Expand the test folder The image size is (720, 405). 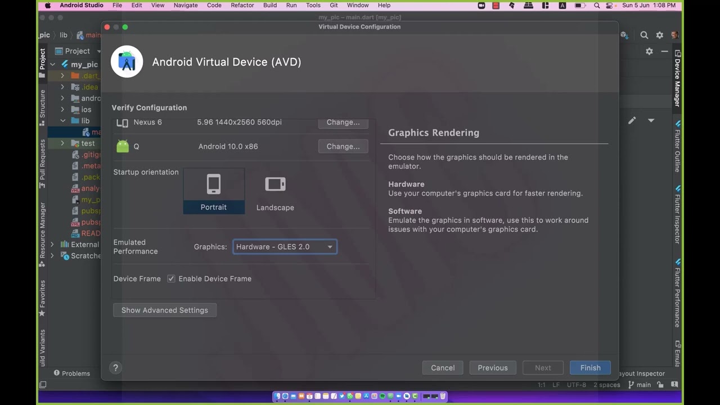62,143
